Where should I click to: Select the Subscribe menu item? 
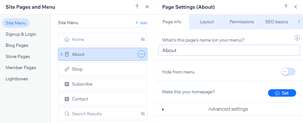click(x=103, y=84)
